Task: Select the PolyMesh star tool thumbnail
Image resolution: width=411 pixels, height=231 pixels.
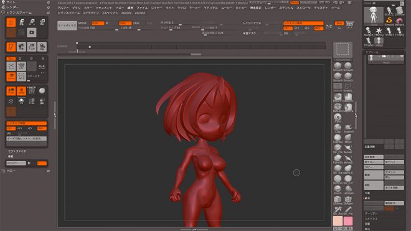Action: click(379, 32)
